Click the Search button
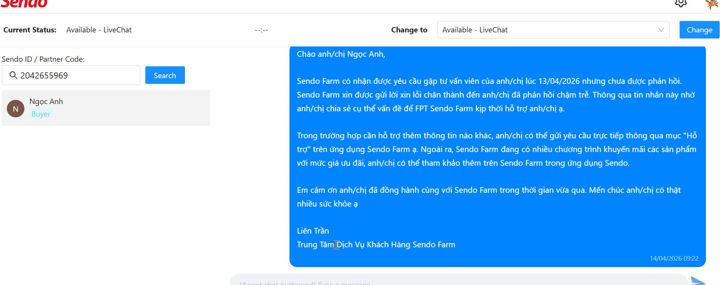The height and width of the screenshot is (285, 720). coord(165,75)
